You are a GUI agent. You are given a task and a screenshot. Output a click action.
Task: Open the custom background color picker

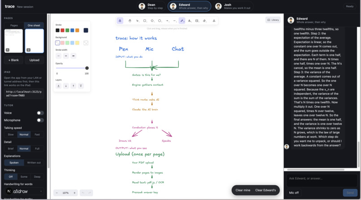86,43
